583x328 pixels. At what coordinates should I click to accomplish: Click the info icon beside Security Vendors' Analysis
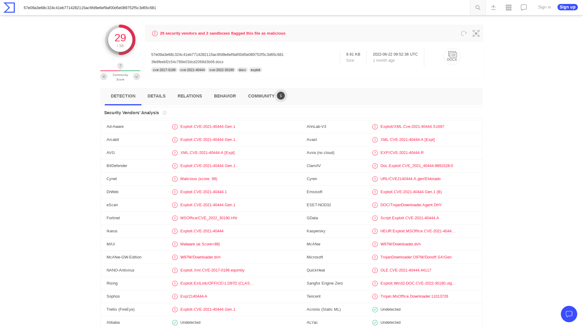click(x=164, y=113)
